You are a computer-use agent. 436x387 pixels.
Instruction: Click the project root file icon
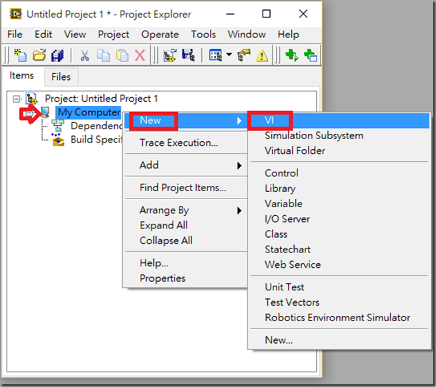(32, 99)
